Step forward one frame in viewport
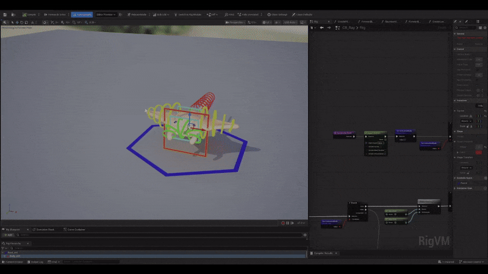Viewport: 488px width, 274px height. tap(292, 223)
